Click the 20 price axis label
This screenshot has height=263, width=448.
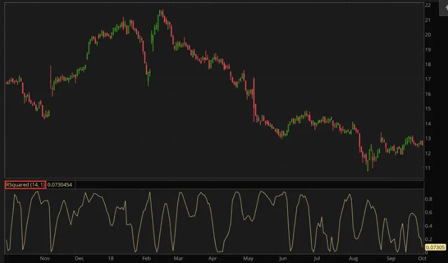[x=428, y=35]
